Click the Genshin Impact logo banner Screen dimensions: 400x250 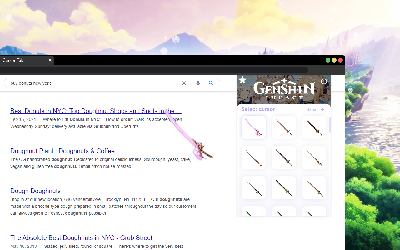[x=284, y=90]
